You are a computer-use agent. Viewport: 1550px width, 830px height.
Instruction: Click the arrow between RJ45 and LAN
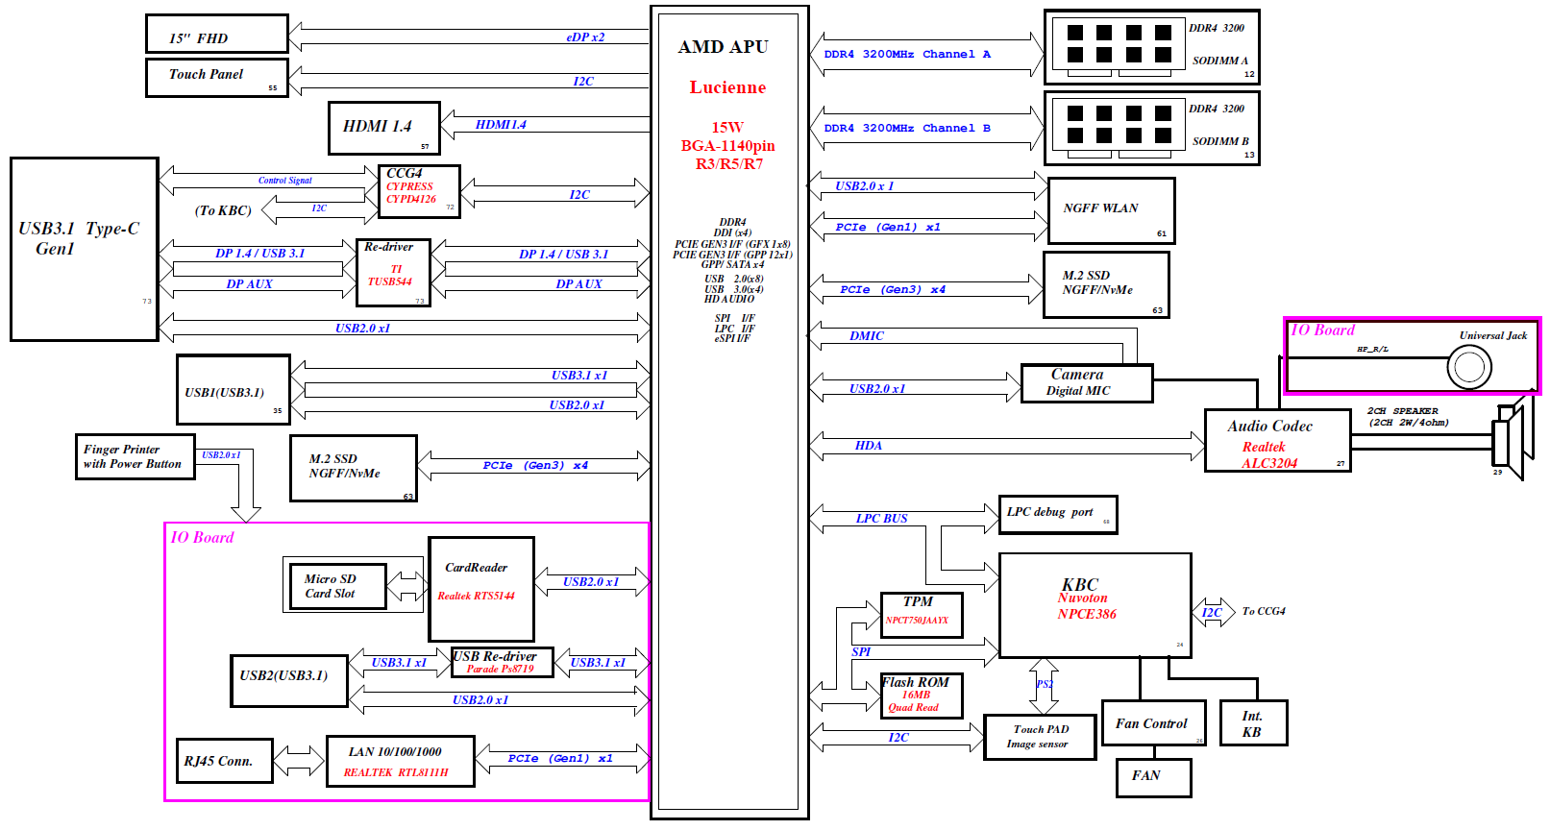(299, 761)
